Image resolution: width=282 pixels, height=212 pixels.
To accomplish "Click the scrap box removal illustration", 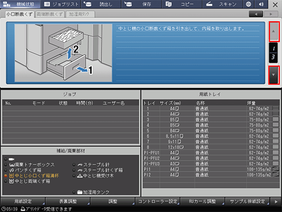I will [x=63, y=53].
